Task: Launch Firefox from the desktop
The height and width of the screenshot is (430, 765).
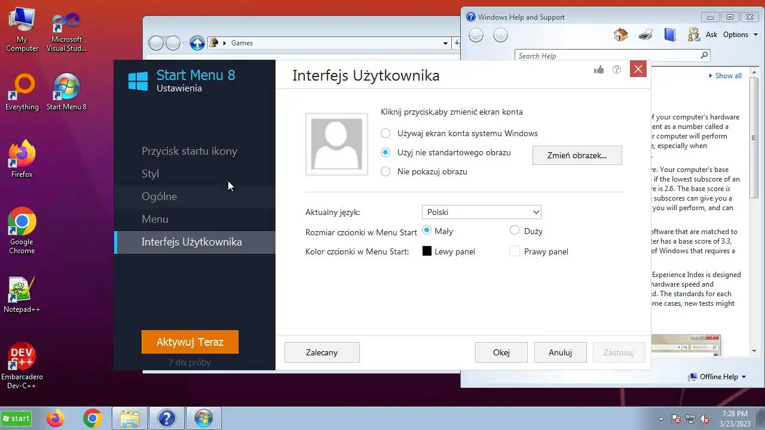Action: (x=22, y=159)
